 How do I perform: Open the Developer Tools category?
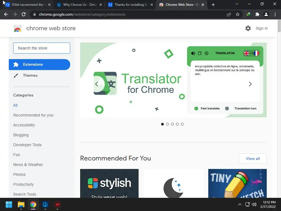click(27, 145)
